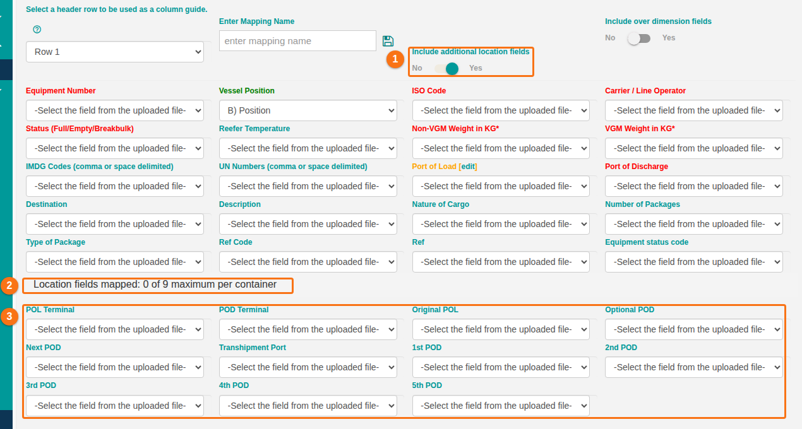The image size is (802, 429).
Task: Open the 5th POD dropdown
Action: tap(501, 406)
